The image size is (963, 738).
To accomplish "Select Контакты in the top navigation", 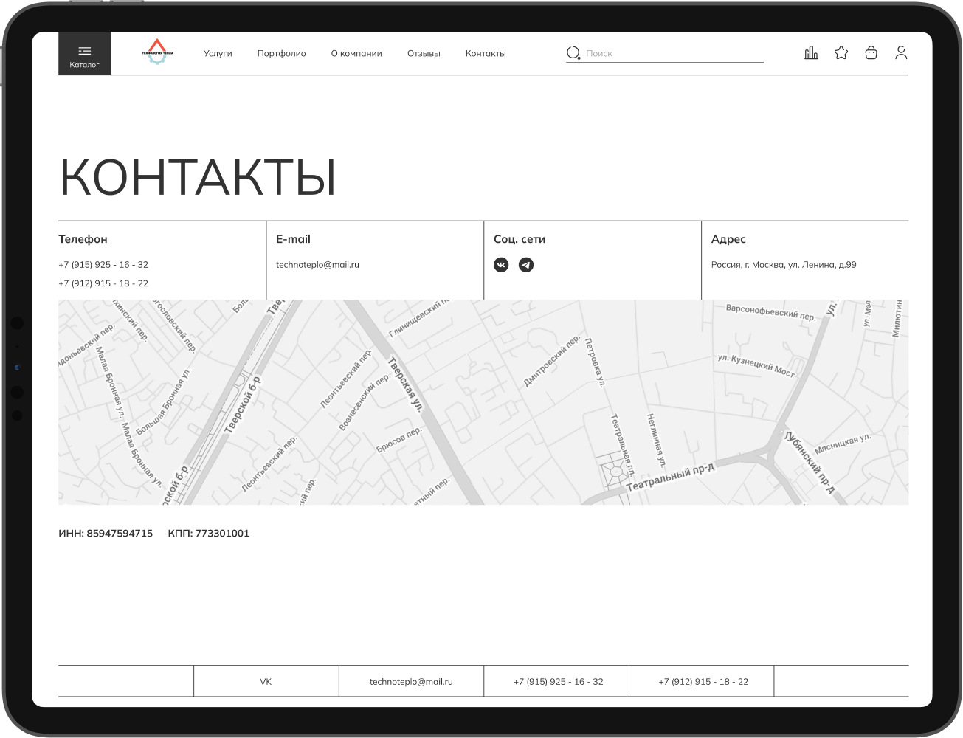I will 486,54.
